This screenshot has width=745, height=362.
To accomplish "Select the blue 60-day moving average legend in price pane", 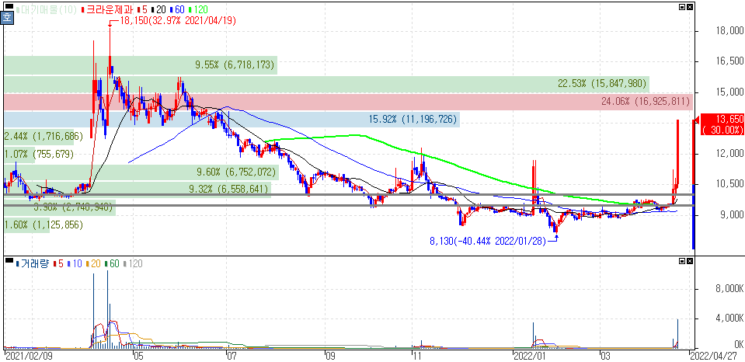I will [179, 9].
